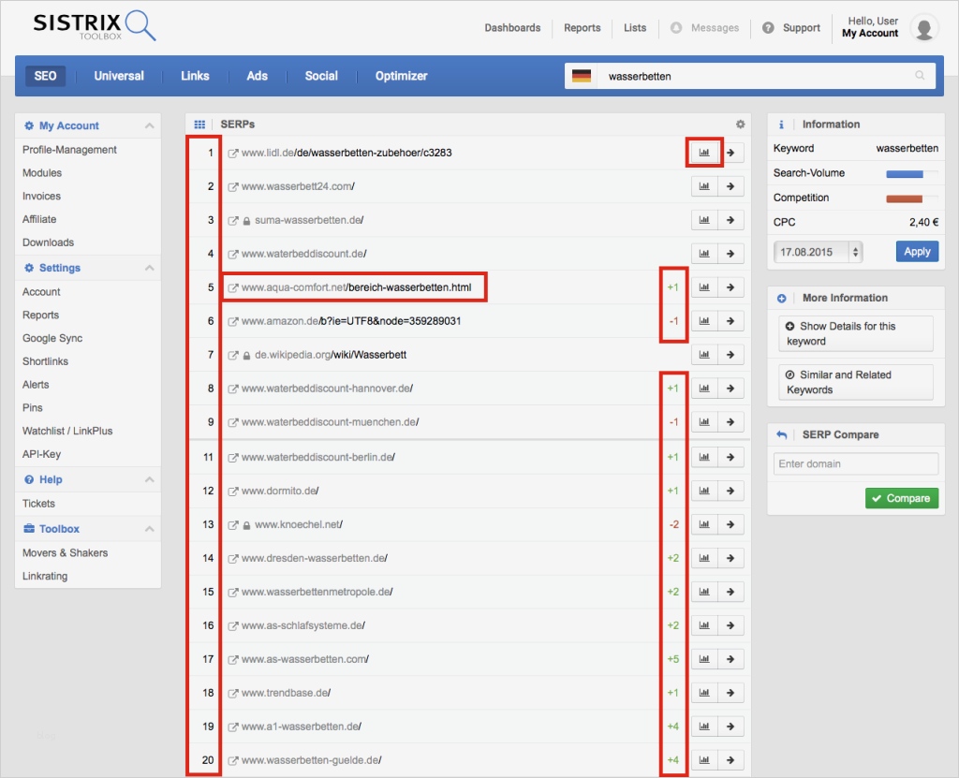The image size is (959, 778).
Task: Click www.wasserbettenmetropole.de URL
Action: click(x=317, y=592)
